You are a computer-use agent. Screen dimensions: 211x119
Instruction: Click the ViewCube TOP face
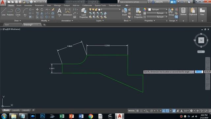201,40
